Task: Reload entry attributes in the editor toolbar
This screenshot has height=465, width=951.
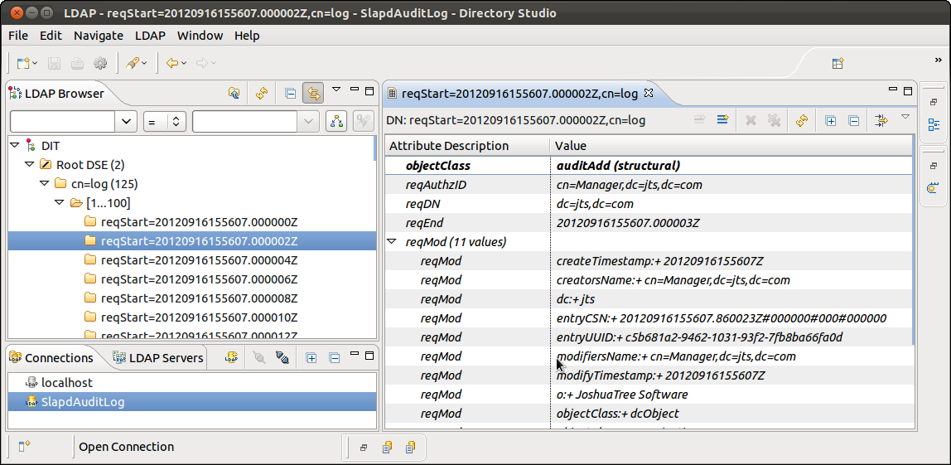Action: [x=801, y=120]
